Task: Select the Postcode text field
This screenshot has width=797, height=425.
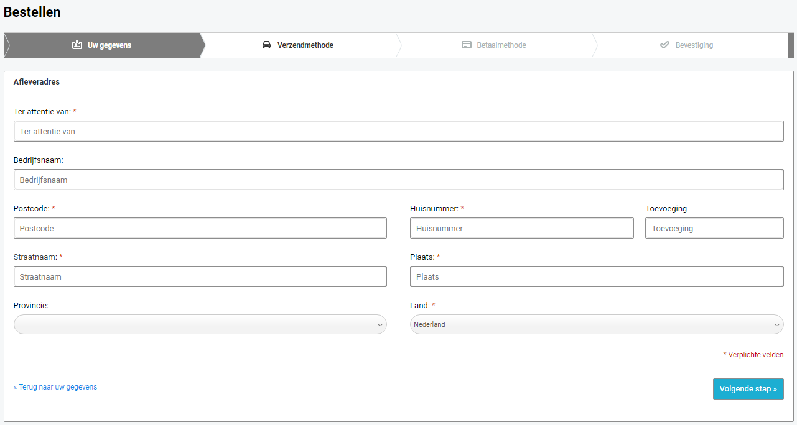Action: coord(200,228)
